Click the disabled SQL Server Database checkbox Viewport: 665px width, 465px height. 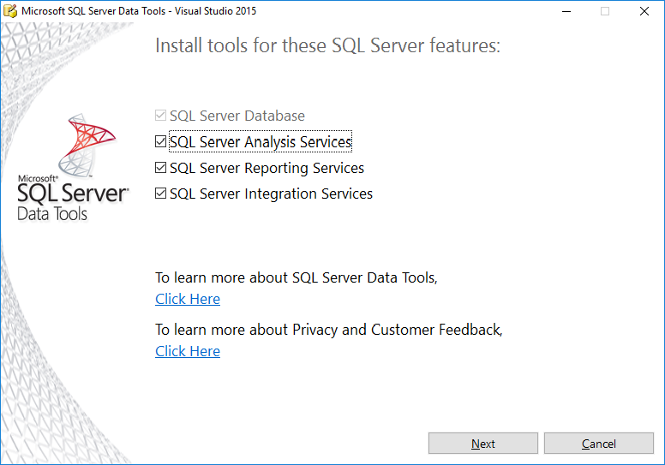pos(160,116)
